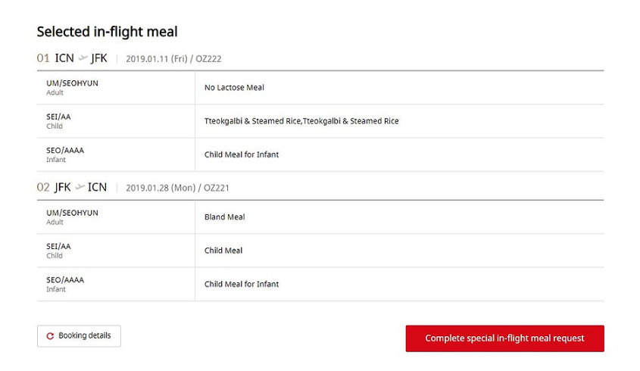Viewport: 640px width, 371px height.
Task: Click the airplane icon on the JFK to ICN segment
Action: [80, 188]
